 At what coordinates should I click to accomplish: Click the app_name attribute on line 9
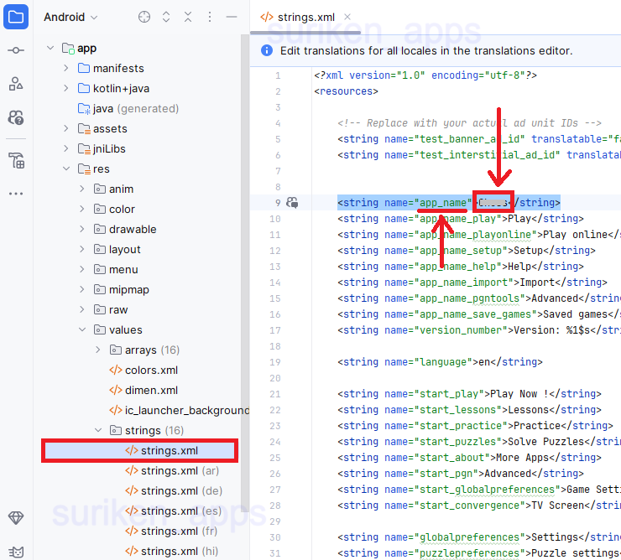tap(441, 202)
